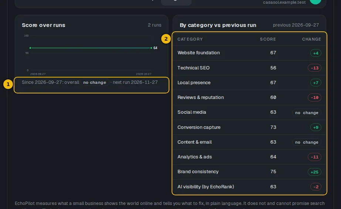Click score 67 in Website foundation row
Screen dimensions: 341x209
point(273,53)
